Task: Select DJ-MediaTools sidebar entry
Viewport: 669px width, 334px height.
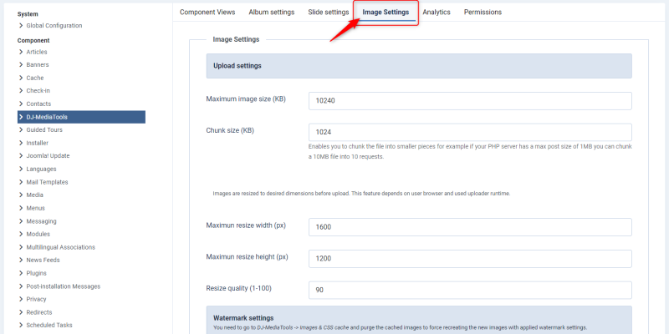Action: [81, 117]
